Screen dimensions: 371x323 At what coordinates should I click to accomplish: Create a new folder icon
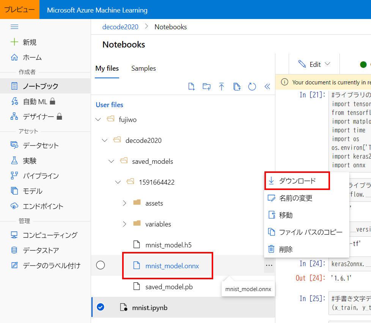[x=207, y=87]
